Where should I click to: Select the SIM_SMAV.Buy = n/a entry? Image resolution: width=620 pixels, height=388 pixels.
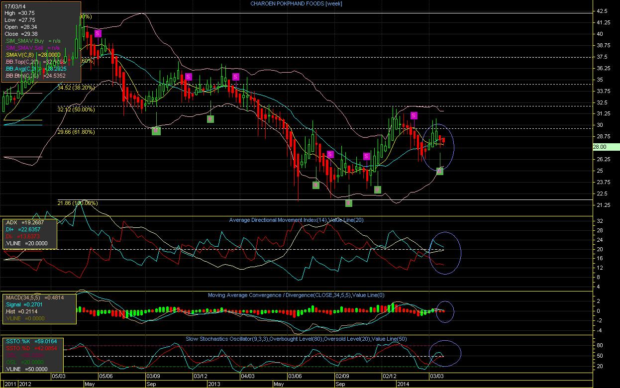pos(32,41)
